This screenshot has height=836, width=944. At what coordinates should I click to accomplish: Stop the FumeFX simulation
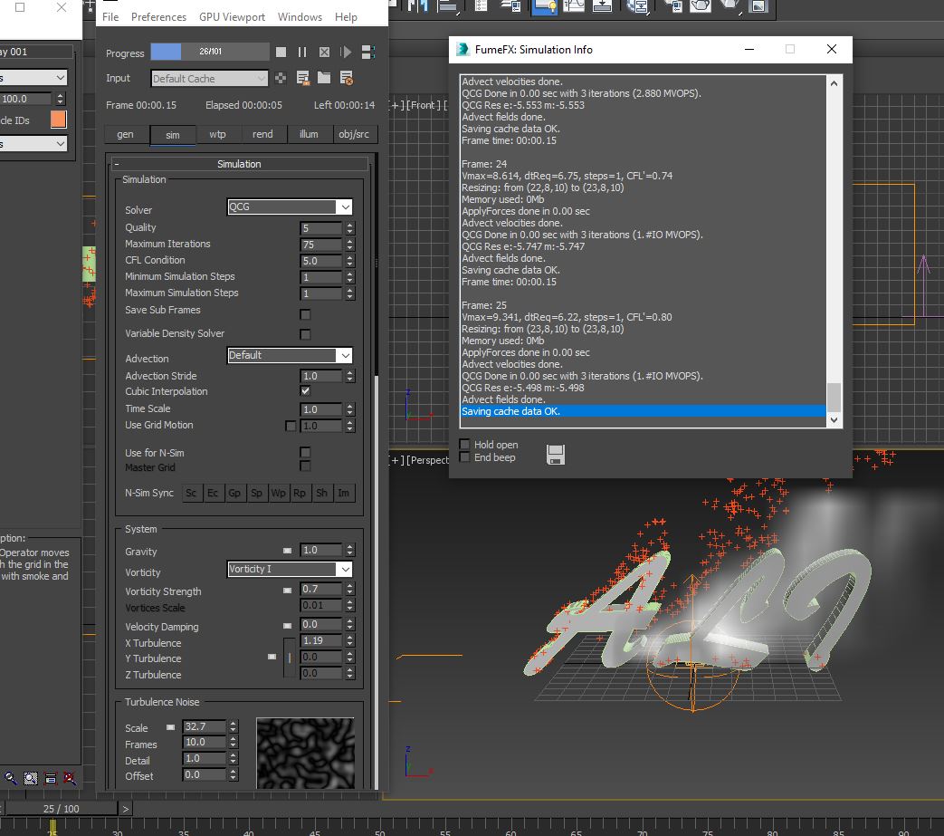[x=281, y=53]
